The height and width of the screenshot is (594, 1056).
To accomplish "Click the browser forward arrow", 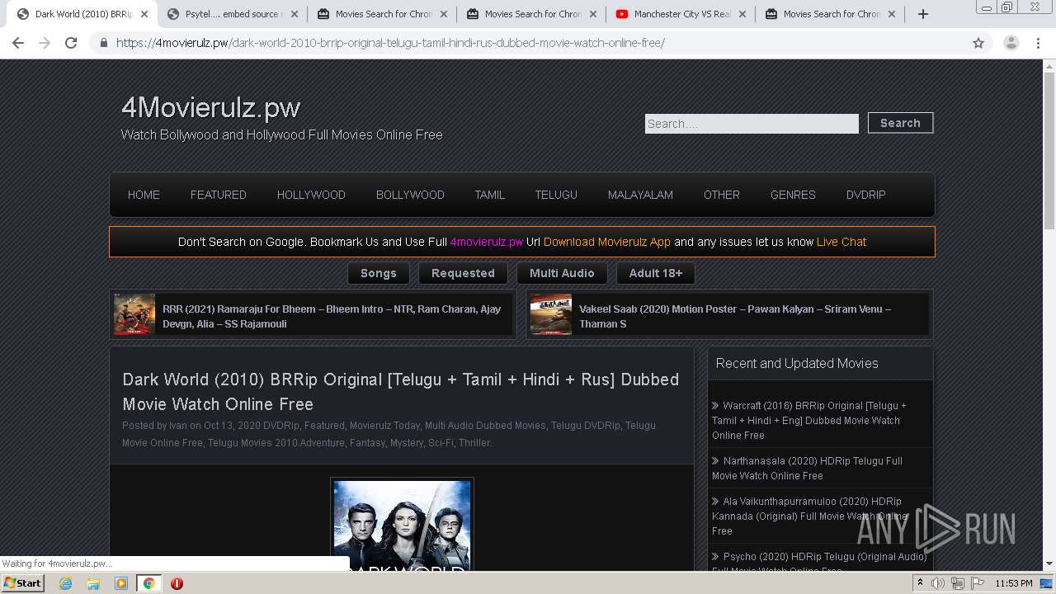I will pyautogui.click(x=45, y=43).
